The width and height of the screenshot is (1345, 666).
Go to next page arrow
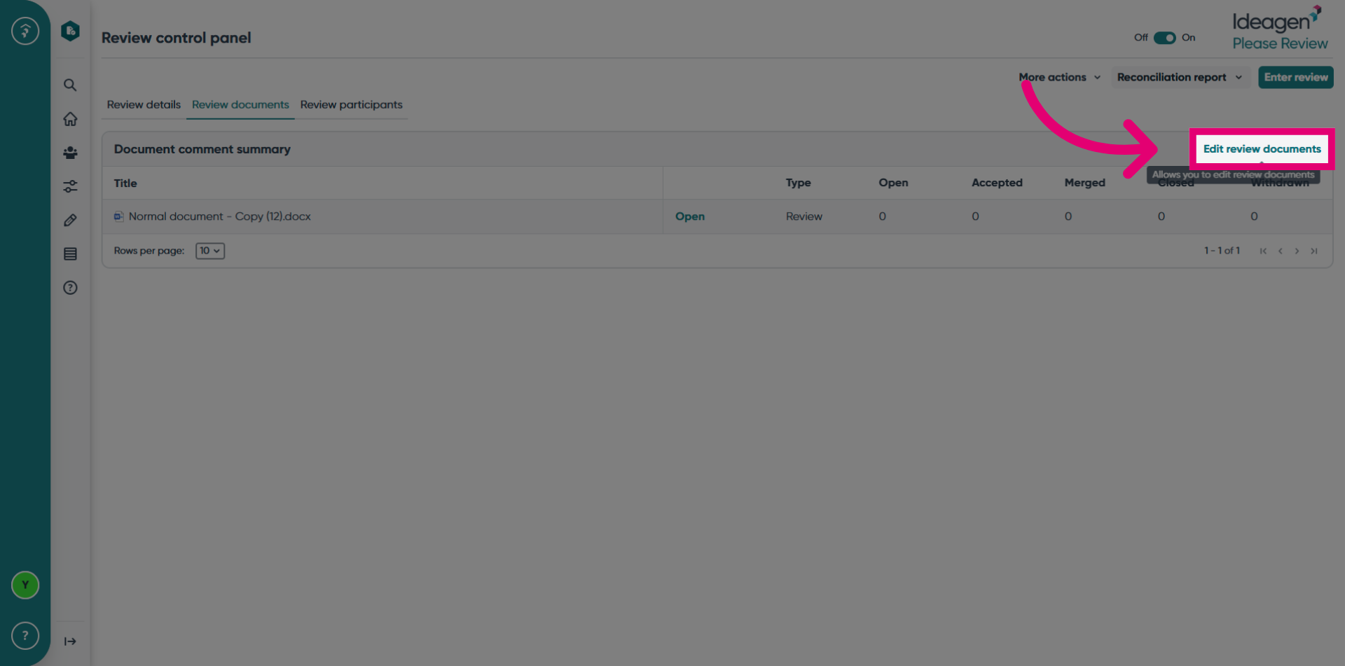[1297, 251]
